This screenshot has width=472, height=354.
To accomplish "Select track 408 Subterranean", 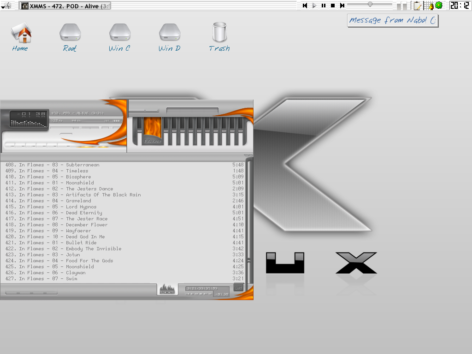I will click(124, 165).
